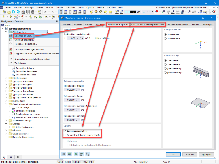Click the new node star icon
Viewport: 219px width, 164px height.
(x=4, y=17)
